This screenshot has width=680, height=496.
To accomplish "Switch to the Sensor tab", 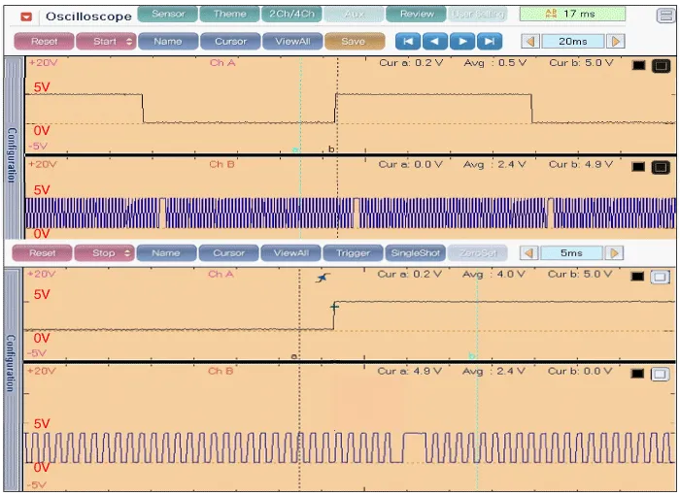I will click(167, 15).
